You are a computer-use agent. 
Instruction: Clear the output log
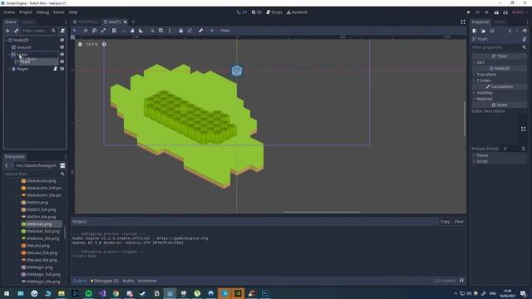459,222
